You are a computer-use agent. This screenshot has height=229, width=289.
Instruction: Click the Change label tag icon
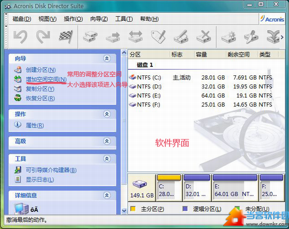point(158,37)
